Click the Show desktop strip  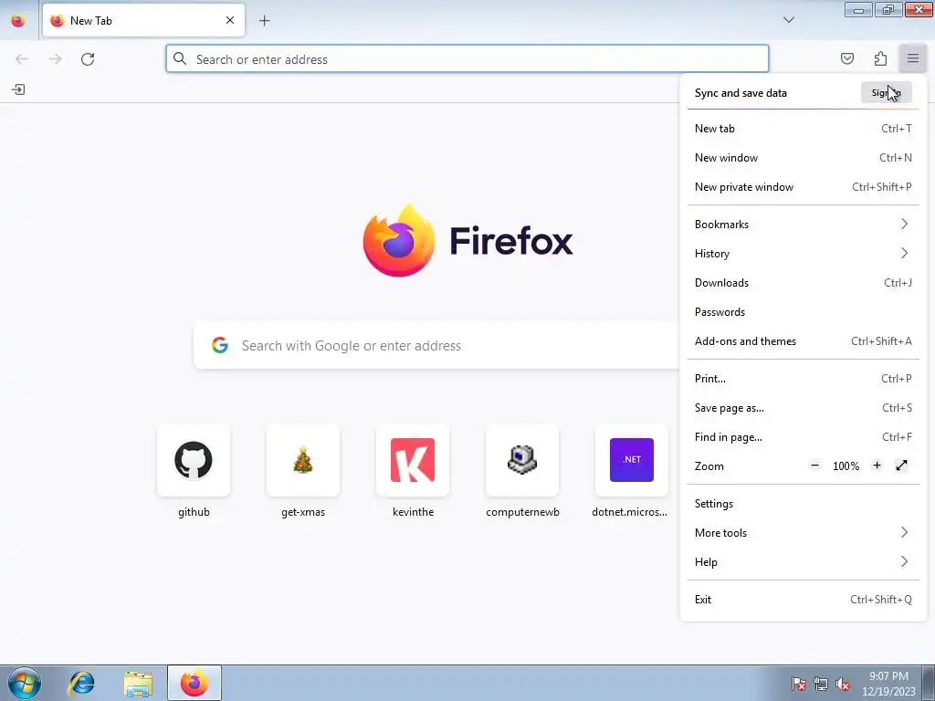tap(929, 683)
